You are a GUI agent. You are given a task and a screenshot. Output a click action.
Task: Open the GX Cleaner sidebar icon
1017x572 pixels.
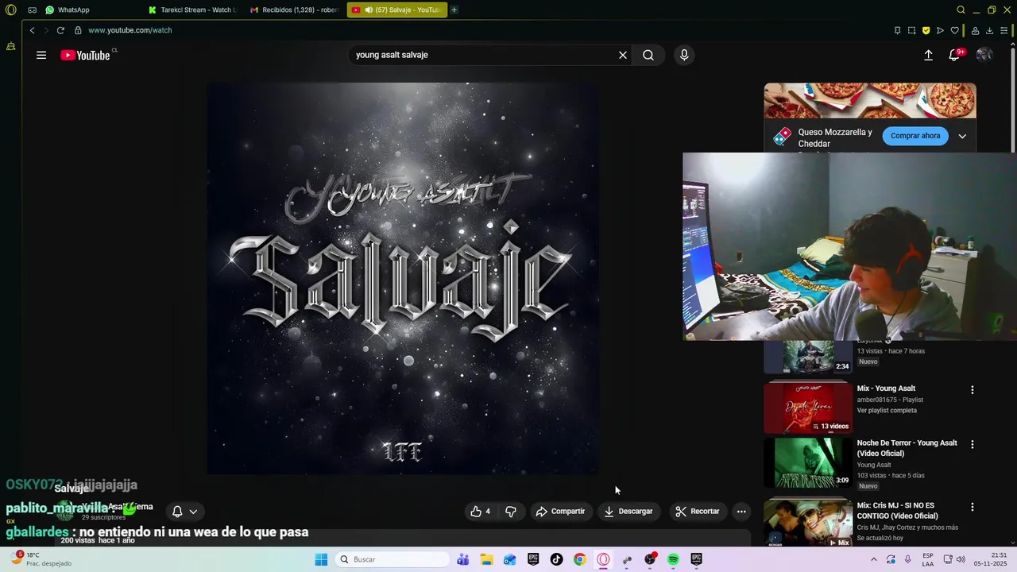(x=10, y=47)
